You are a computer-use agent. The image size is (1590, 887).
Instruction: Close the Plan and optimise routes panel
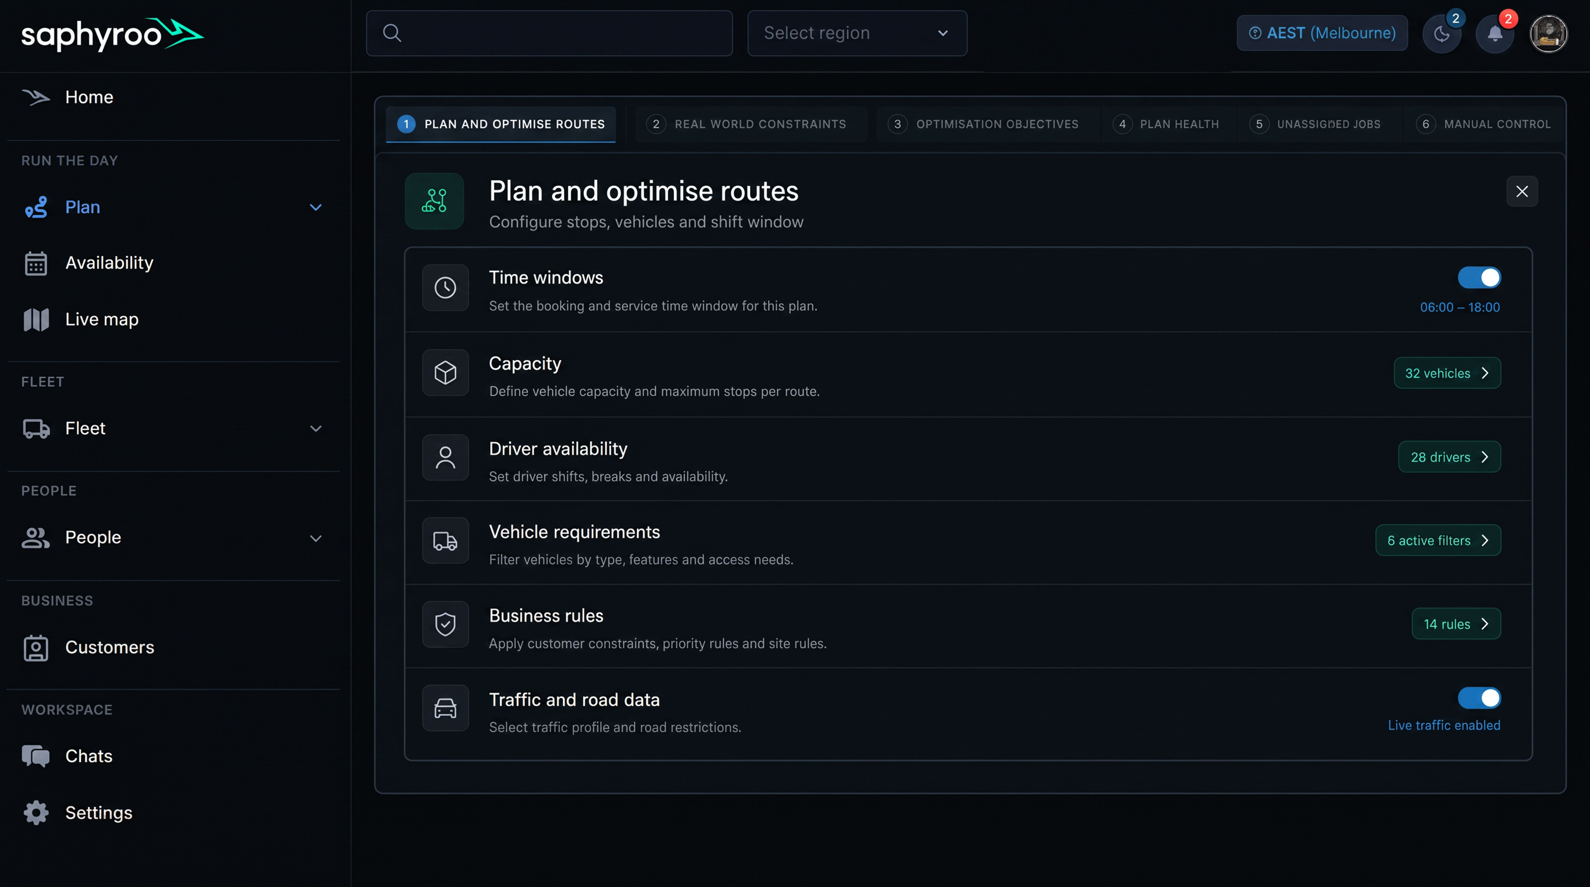pos(1522,191)
